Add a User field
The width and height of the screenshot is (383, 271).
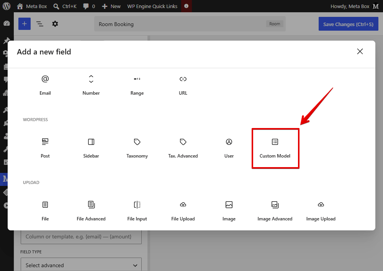click(x=229, y=148)
